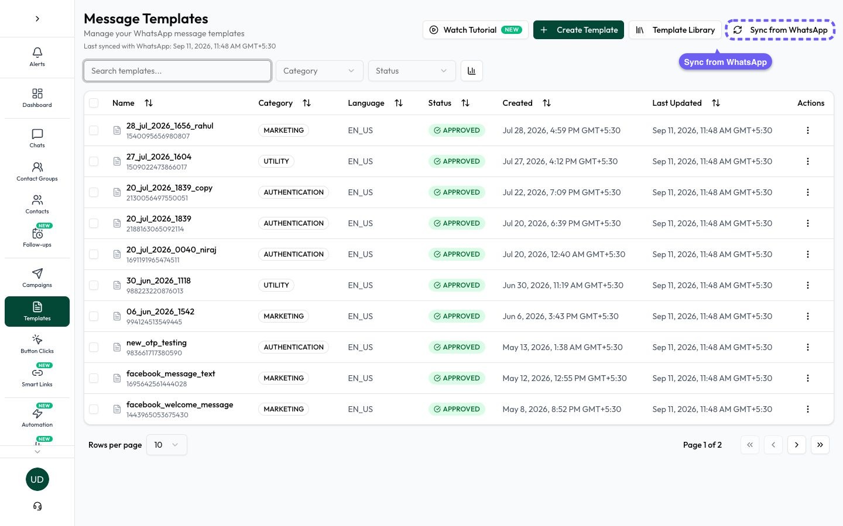Screen dimensions: 843x526
Task: Open actions menu for 20_jul_2026_0040_niraj
Action: (x=808, y=254)
